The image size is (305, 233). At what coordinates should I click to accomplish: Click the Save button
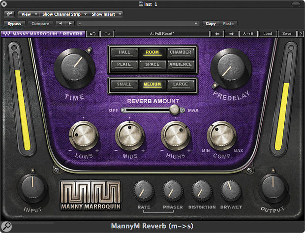pos(287,34)
